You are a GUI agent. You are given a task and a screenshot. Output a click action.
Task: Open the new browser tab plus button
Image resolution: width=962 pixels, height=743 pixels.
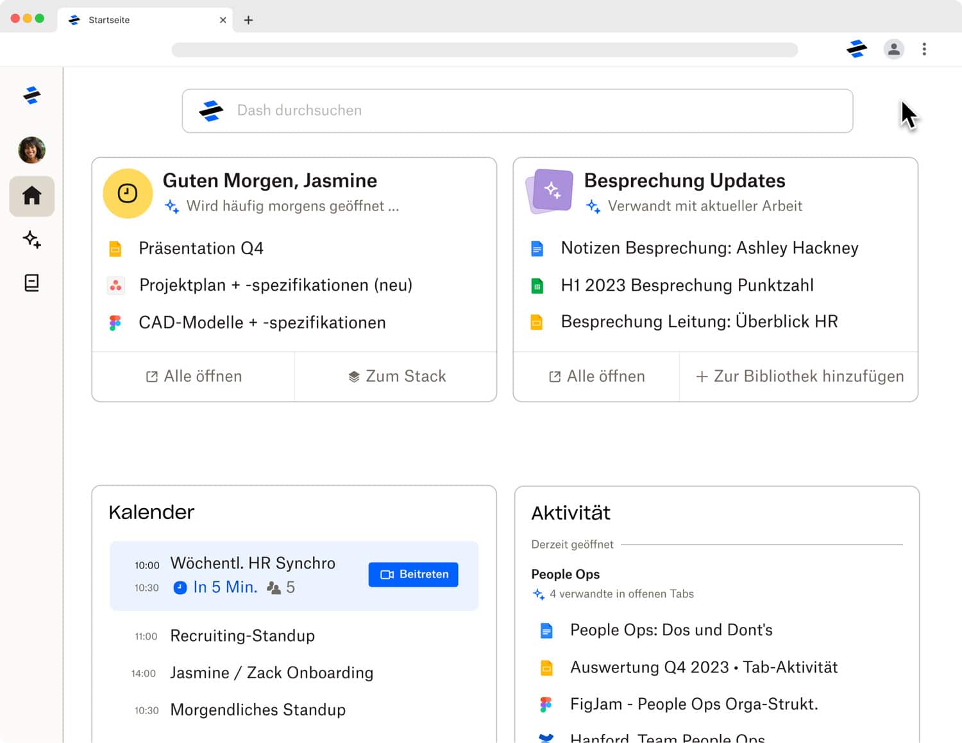[x=248, y=20]
